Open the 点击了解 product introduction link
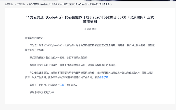Viewport: 176px width, 110px height. pyautogui.click(x=104, y=77)
